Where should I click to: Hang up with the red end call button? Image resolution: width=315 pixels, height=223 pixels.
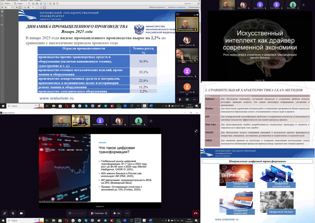click(x=195, y=213)
